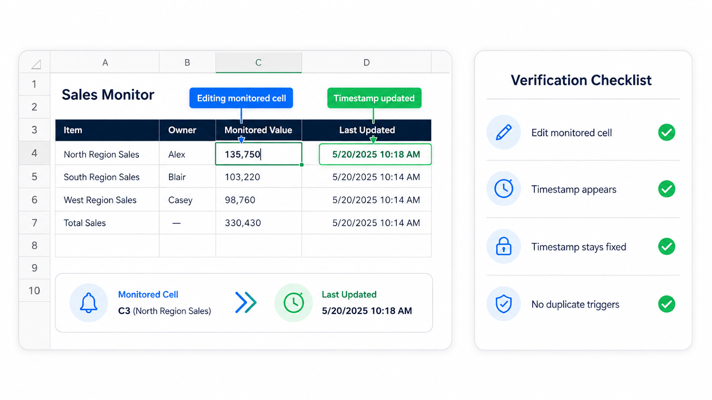The height and width of the screenshot is (400, 712).
Task: Click the highlighted 5/20/2025 10:18 AM cell
Action: pyautogui.click(x=375, y=154)
